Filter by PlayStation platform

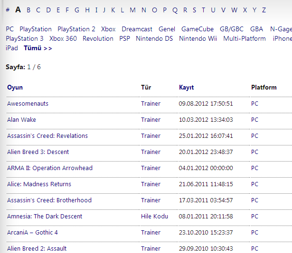(36, 29)
